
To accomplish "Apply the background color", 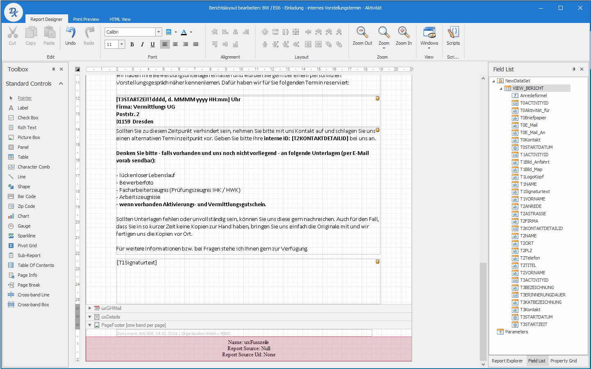I will click(x=169, y=32).
